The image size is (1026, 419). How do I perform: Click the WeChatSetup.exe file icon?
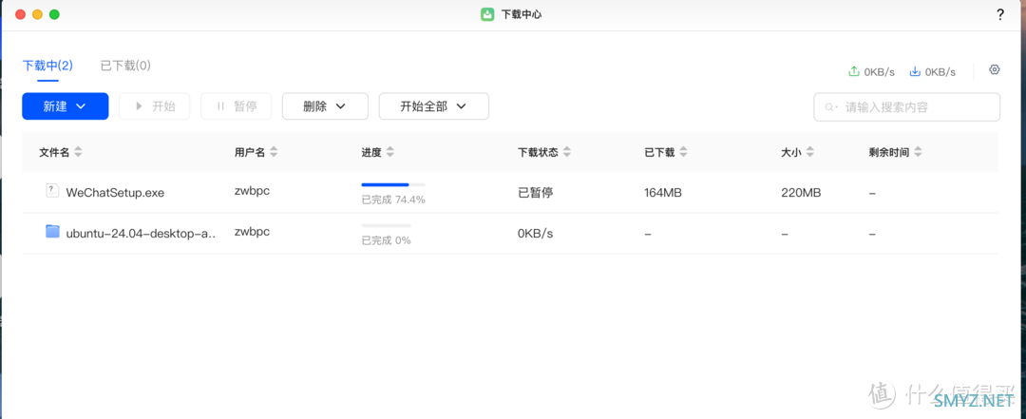pyautogui.click(x=52, y=191)
